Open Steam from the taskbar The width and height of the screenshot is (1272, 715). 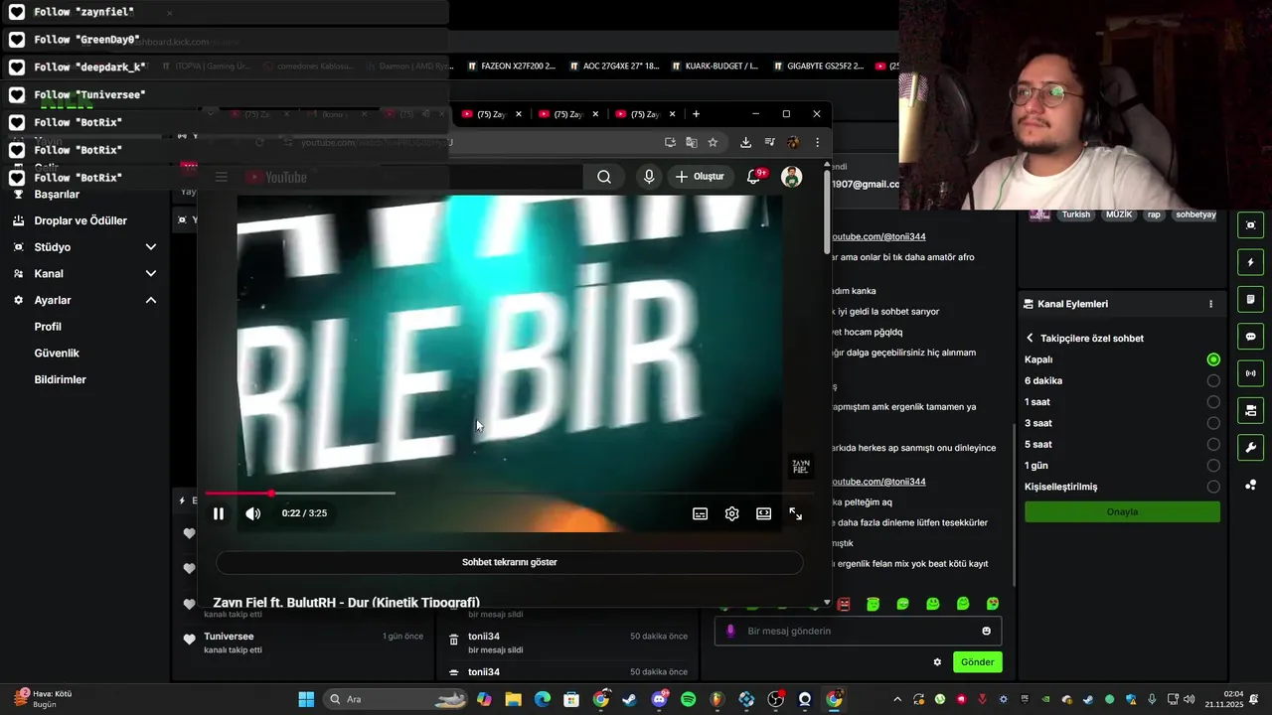tap(630, 699)
